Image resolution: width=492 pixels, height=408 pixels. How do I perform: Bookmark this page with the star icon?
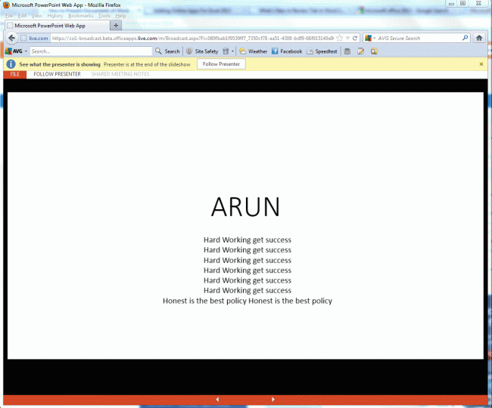pyautogui.click(x=340, y=39)
